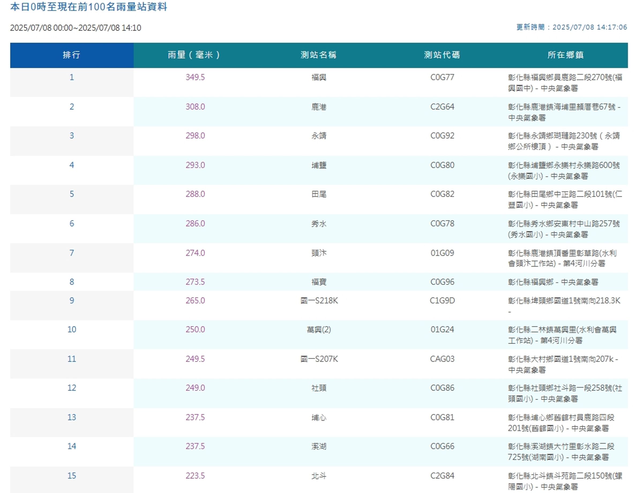Screen dimensions: 643x493
Task: Select station code 01G24
Action: [x=442, y=329]
